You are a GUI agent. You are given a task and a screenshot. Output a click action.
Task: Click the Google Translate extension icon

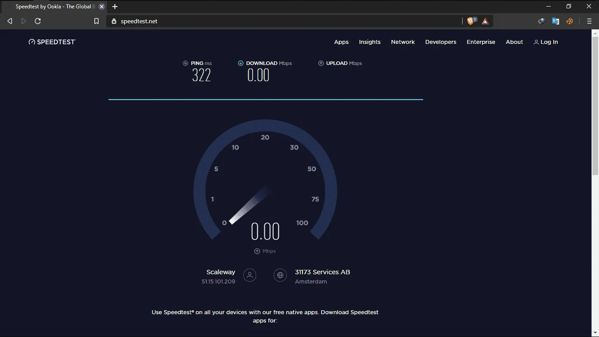[556, 21]
